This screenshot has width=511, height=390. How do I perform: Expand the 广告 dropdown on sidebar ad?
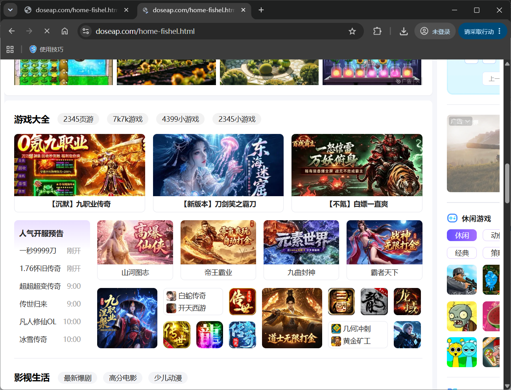point(460,121)
